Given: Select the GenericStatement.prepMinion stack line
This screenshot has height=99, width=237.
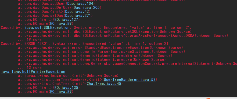Looking at the screenshot, I should point(95,56).
